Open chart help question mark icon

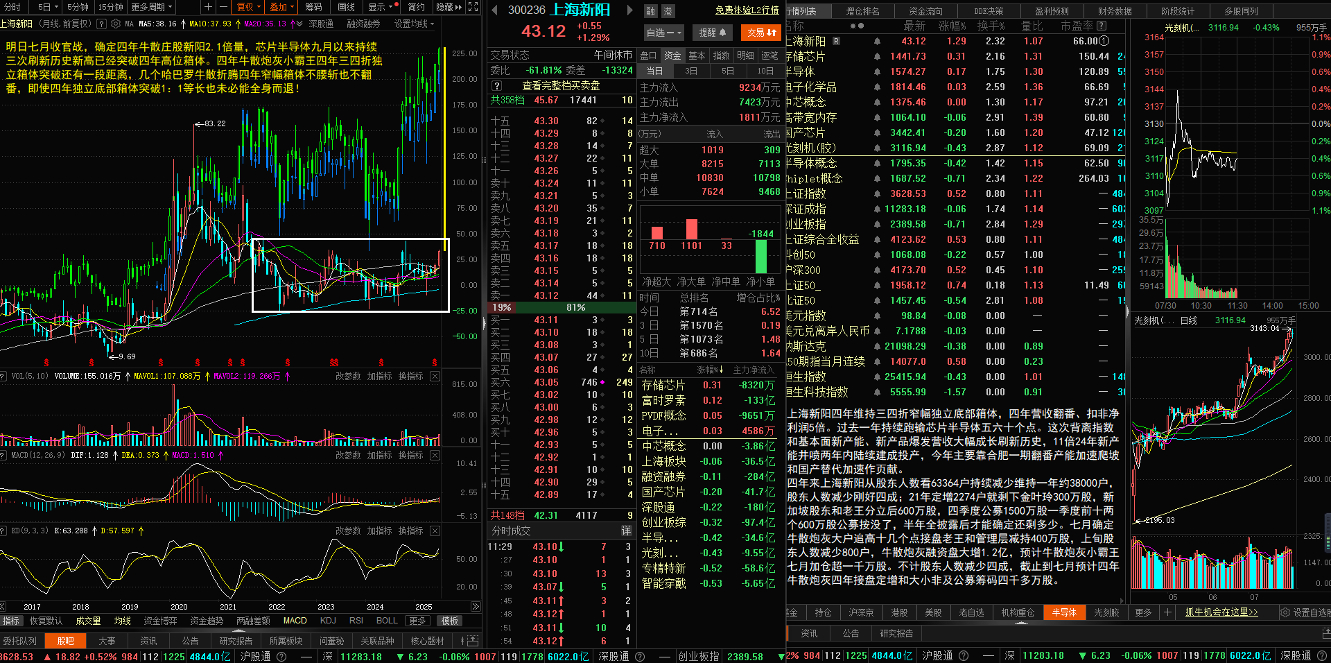(x=102, y=24)
